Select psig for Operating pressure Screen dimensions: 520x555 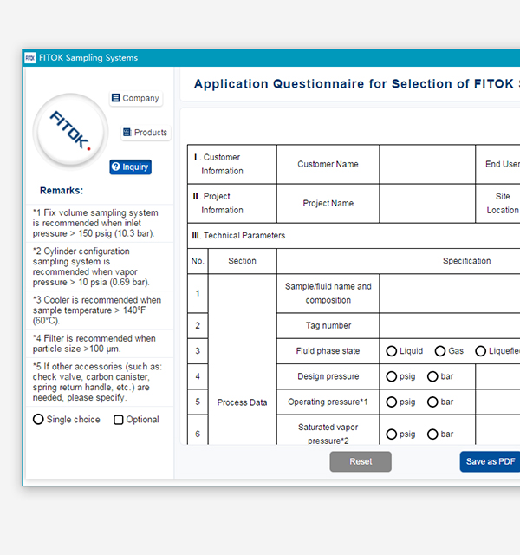pos(391,402)
